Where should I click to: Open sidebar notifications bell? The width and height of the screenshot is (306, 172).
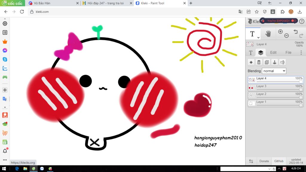pyautogui.click(x=5, y=150)
